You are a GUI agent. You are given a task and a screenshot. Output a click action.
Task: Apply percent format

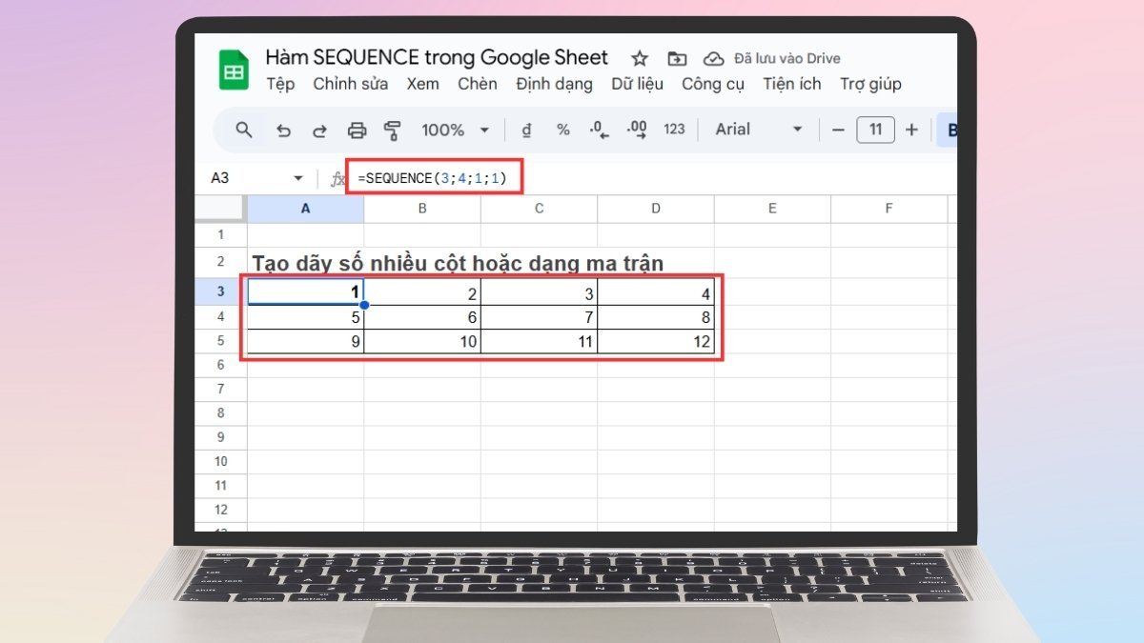562,130
